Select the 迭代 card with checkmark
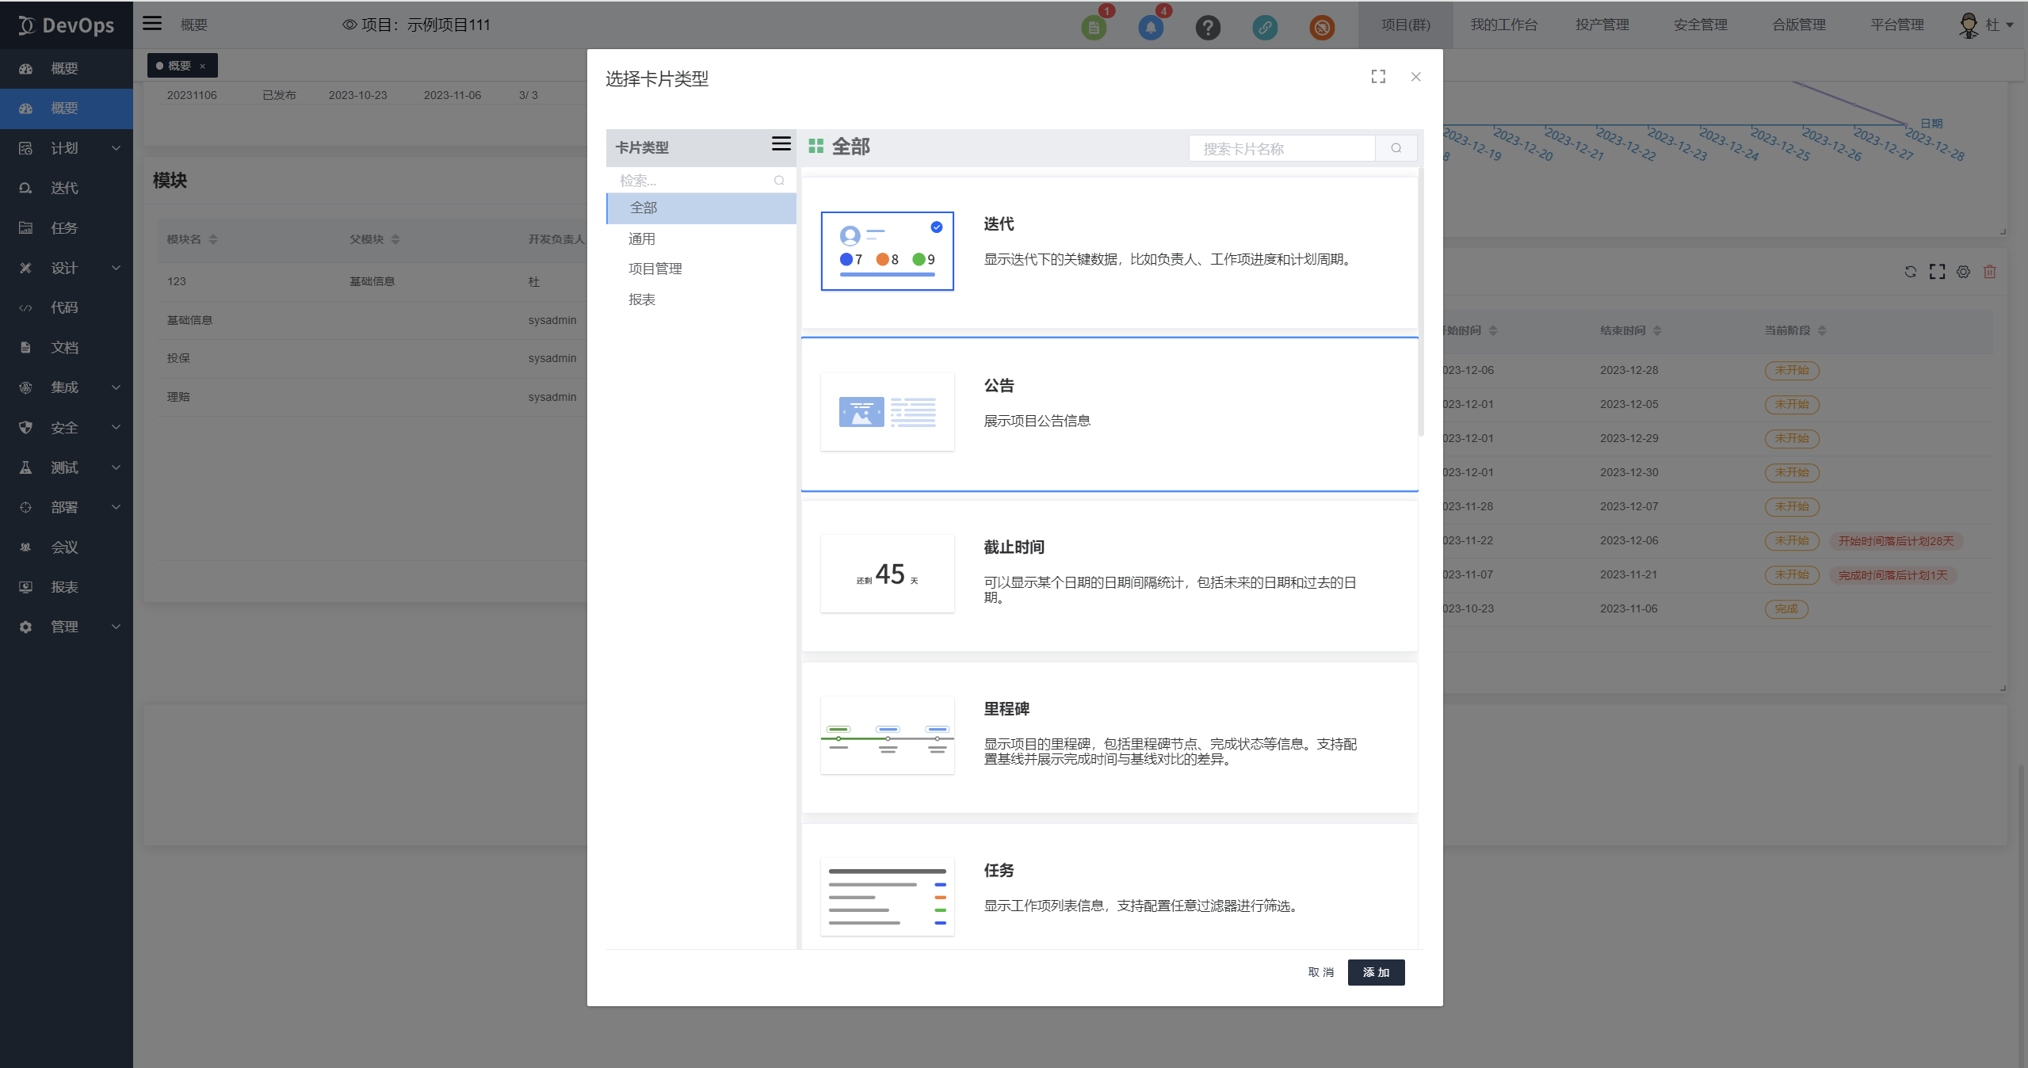Screen dimensions: 2028x1068 (x=887, y=251)
